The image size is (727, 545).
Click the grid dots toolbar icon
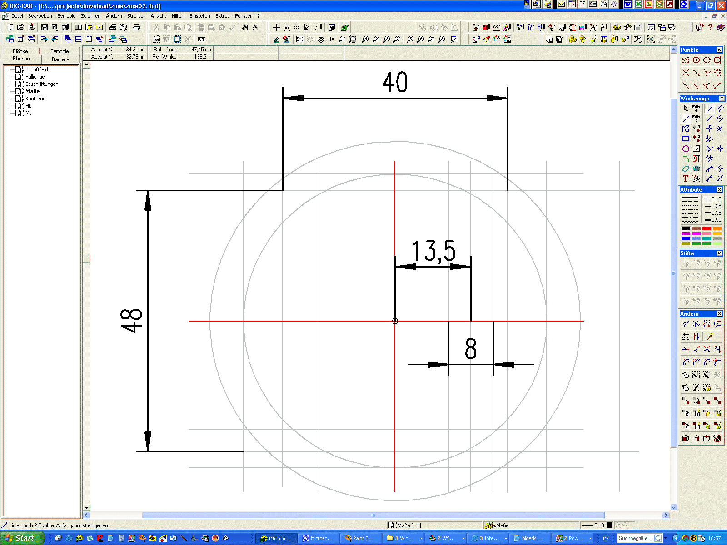297,28
